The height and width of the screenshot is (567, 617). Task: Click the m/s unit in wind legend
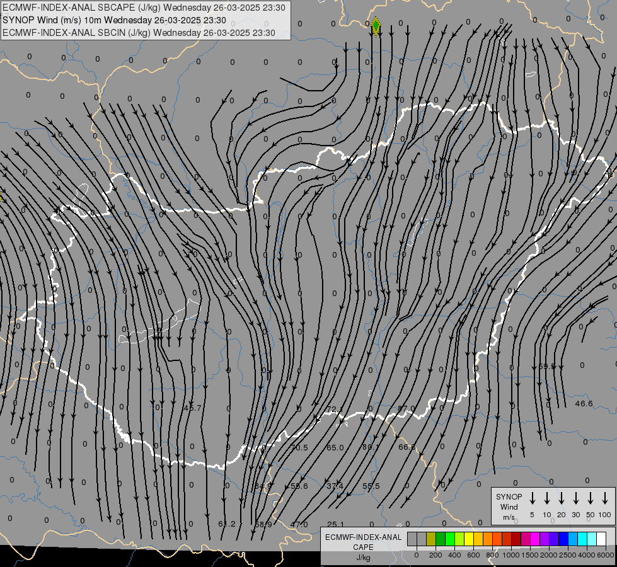pos(509,517)
